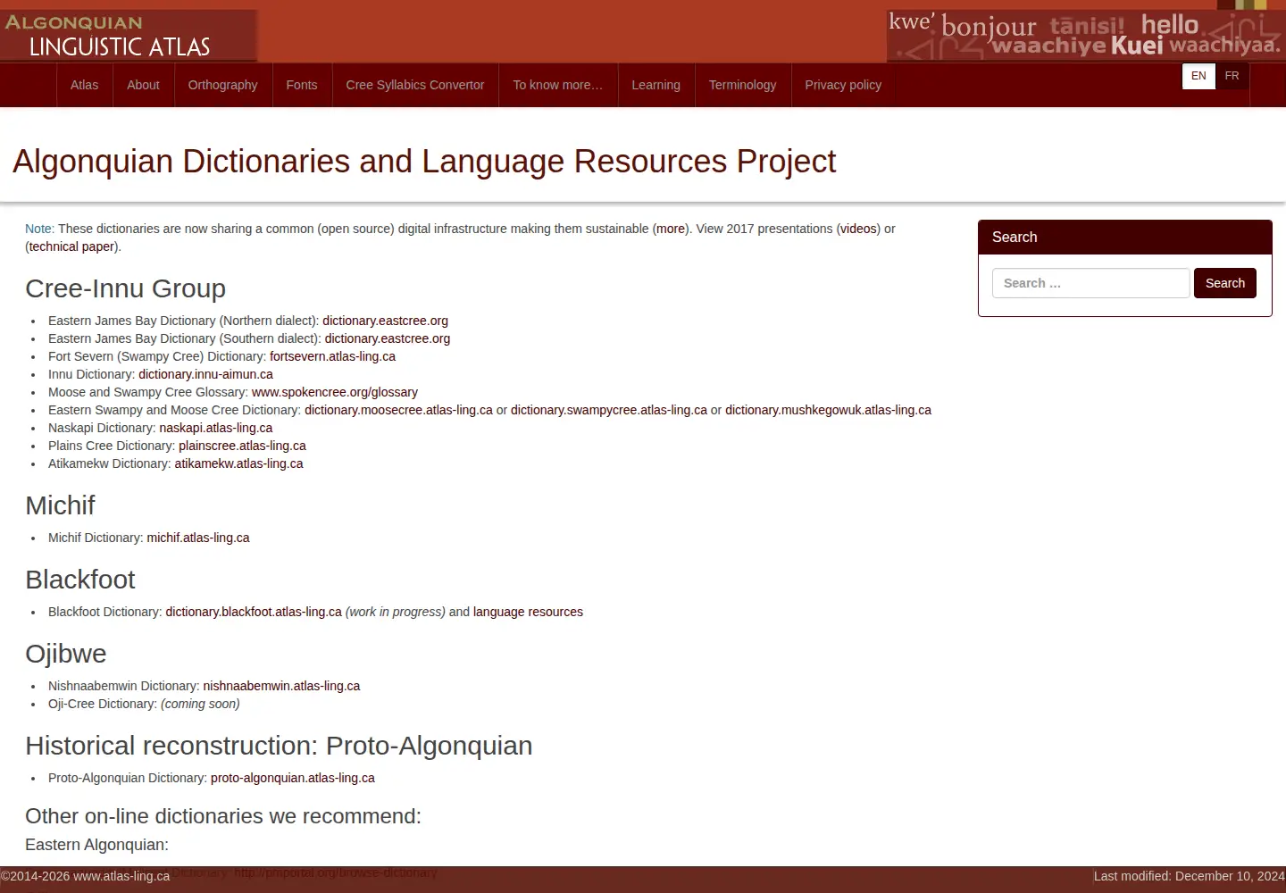Open proto-algonquian.atlas-ling.ca link
The height and width of the screenshot is (893, 1286).
pos(293,778)
